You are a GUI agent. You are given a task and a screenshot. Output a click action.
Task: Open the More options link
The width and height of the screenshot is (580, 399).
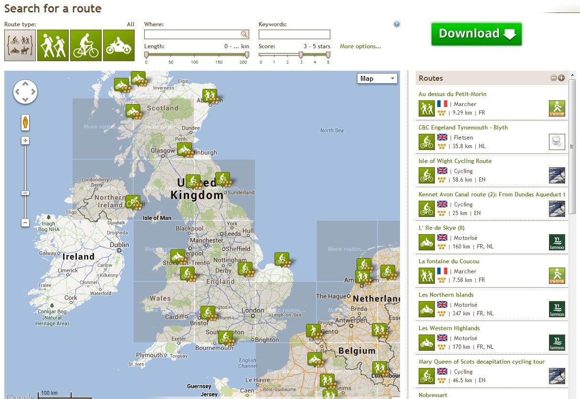coord(360,46)
